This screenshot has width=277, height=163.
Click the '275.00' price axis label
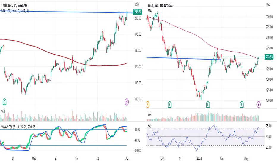tap(269, 27)
